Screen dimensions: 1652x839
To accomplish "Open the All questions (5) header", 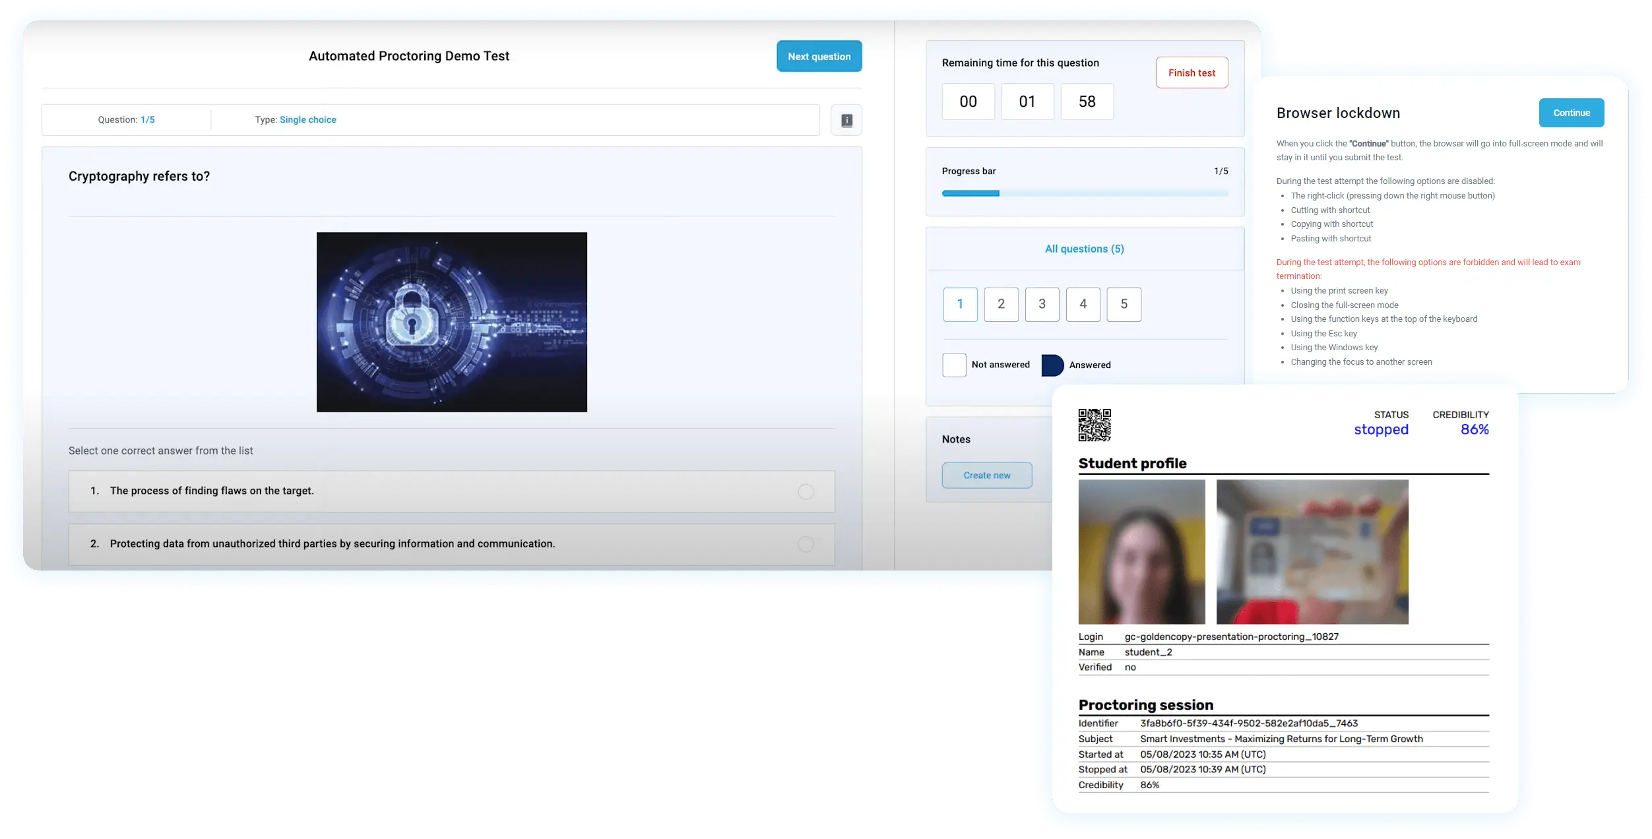I will click(x=1084, y=249).
